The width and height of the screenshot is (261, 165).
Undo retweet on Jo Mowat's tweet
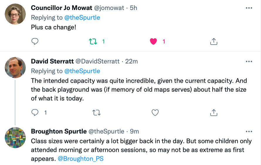(93, 41)
